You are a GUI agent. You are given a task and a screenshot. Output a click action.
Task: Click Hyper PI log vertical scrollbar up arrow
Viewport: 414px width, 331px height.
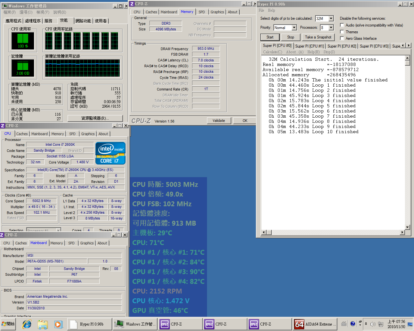407,58
